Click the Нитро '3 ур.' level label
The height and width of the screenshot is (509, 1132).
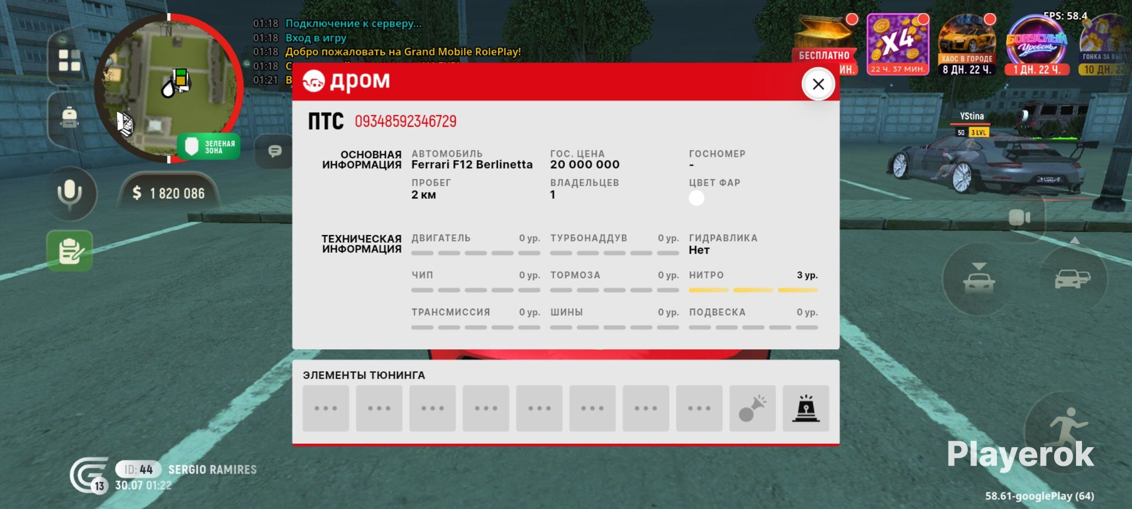(807, 275)
